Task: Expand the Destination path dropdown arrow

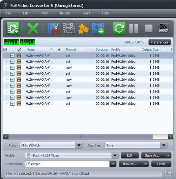Action: click(113, 164)
